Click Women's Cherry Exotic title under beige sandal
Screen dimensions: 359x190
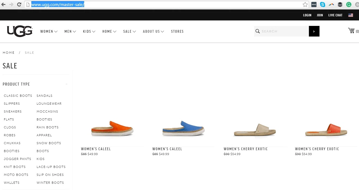coord(246,149)
